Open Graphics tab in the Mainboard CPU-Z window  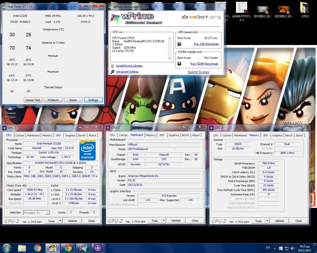point(174,135)
